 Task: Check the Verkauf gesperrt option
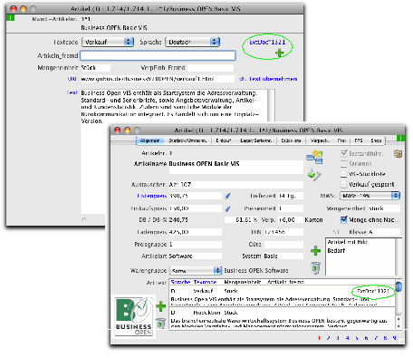point(343,184)
